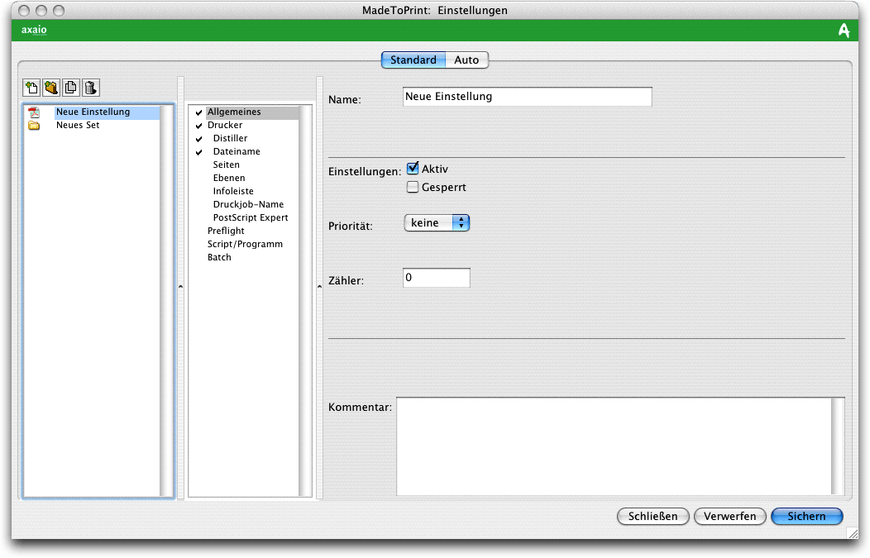This screenshot has height=558, width=870.
Task: Click inside the Kommentar text area
Action: [x=614, y=446]
